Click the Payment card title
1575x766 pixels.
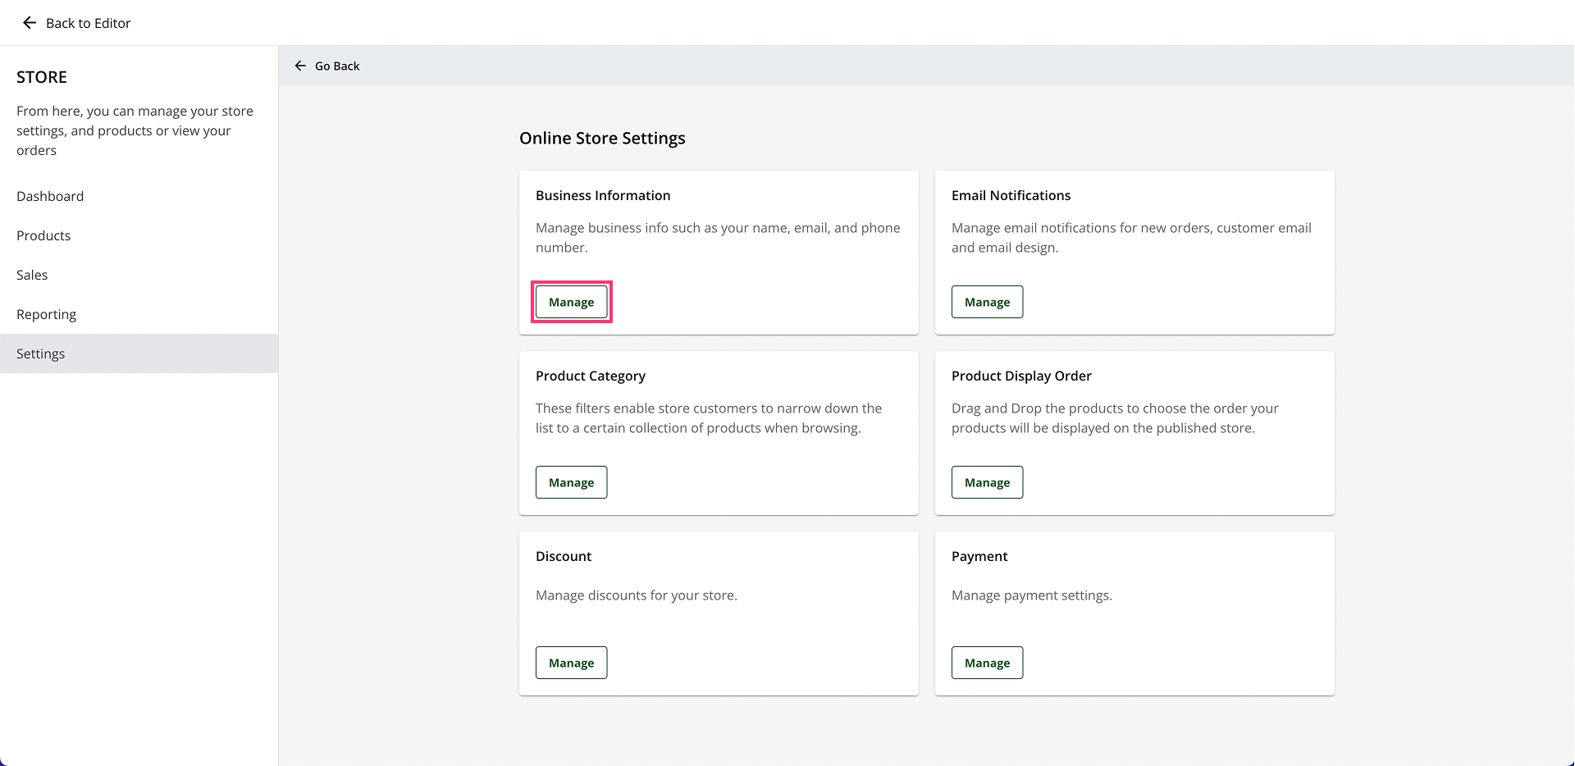click(979, 556)
